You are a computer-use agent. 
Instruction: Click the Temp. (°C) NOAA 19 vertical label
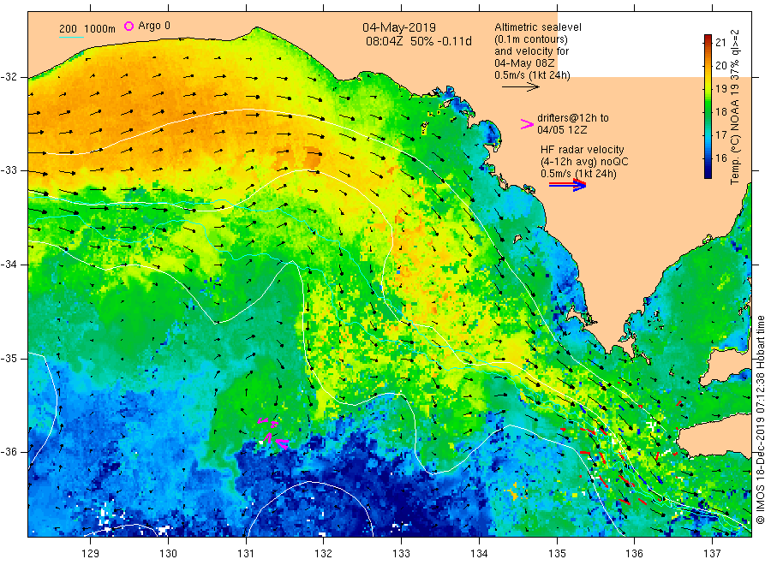pos(735,107)
